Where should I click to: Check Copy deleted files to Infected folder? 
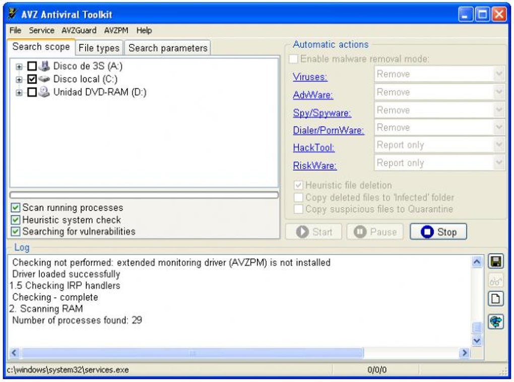pos(298,198)
